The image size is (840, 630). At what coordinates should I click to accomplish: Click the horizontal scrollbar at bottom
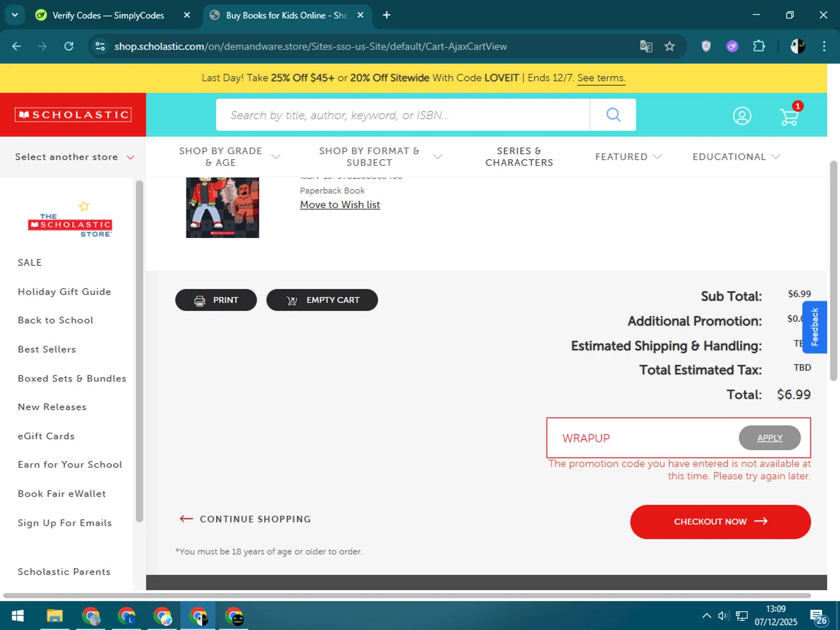coord(407,596)
